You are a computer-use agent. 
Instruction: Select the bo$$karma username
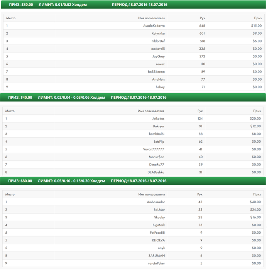(156, 72)
